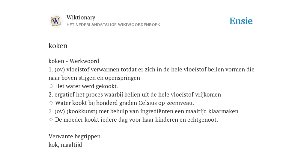Click the example 'Het water werd gekookt.'

pos(87,86)
